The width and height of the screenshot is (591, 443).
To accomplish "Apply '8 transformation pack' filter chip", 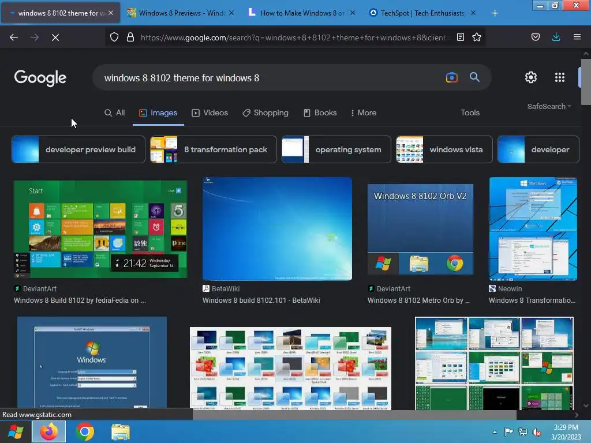I will pyautogui.click(x=214, y=149).
